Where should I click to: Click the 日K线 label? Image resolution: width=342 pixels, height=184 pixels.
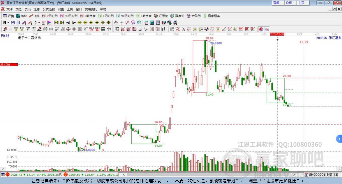5,36
